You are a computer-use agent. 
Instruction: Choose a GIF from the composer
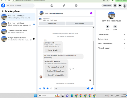51,88
